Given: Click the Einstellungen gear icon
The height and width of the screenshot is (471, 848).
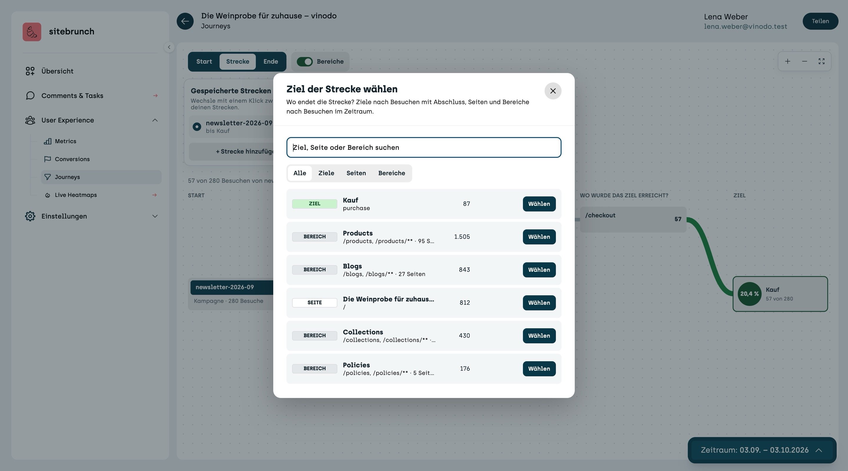Looking at the screenshot, I should coord(30,216).
